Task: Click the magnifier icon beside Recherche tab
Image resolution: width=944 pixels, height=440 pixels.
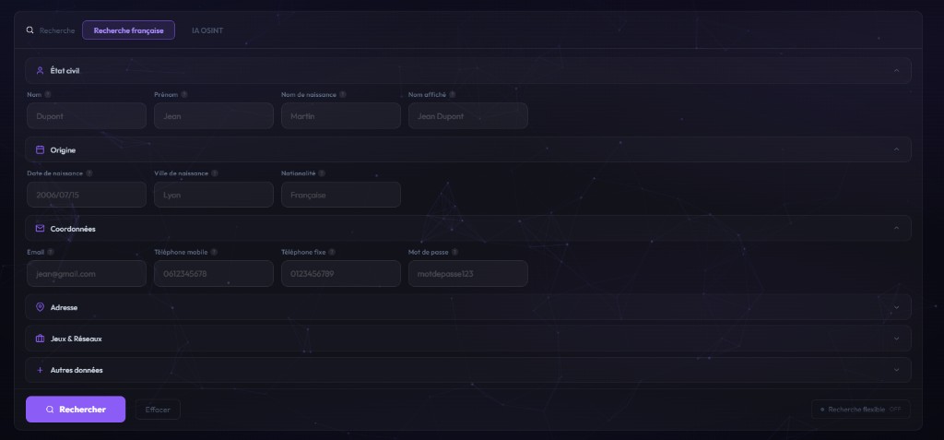Action: [29, 30]
